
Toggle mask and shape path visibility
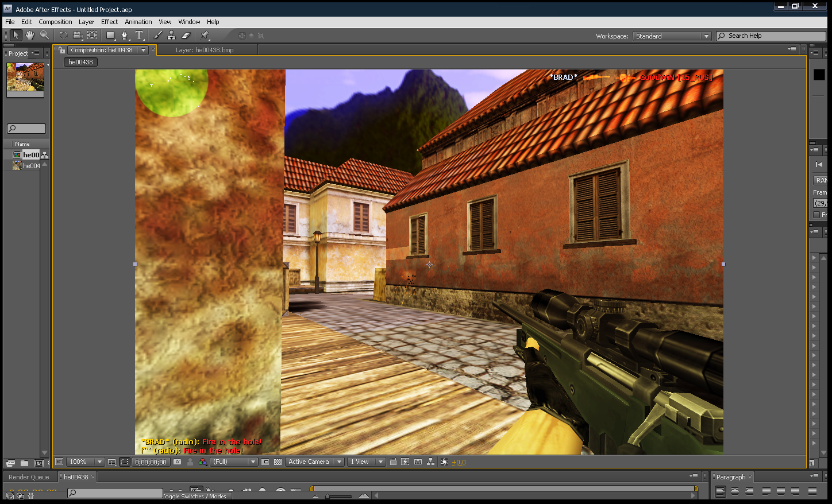pyautogui.click(x=124, y=462)
